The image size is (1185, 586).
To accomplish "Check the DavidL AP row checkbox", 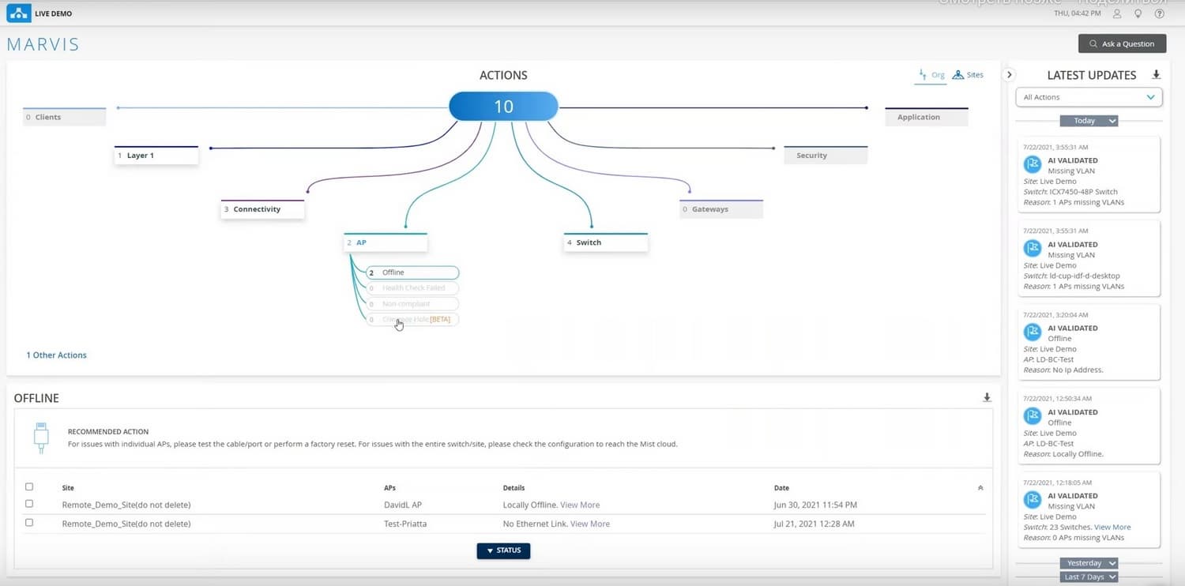I will (29, 504).
